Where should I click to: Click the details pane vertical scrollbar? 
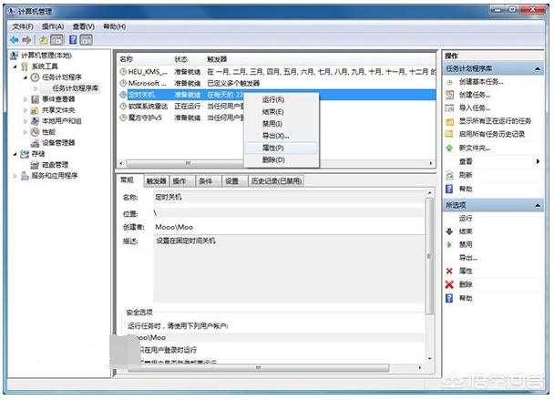pyautogui.click(x=430, y=275)
